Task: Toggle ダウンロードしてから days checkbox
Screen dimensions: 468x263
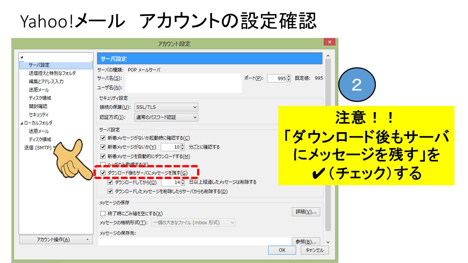Action: [110, 182]
